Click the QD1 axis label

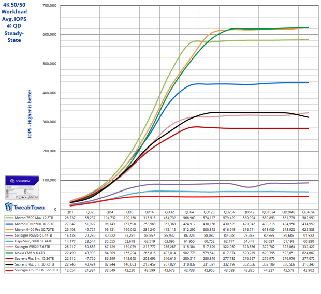tap(70, 212)
